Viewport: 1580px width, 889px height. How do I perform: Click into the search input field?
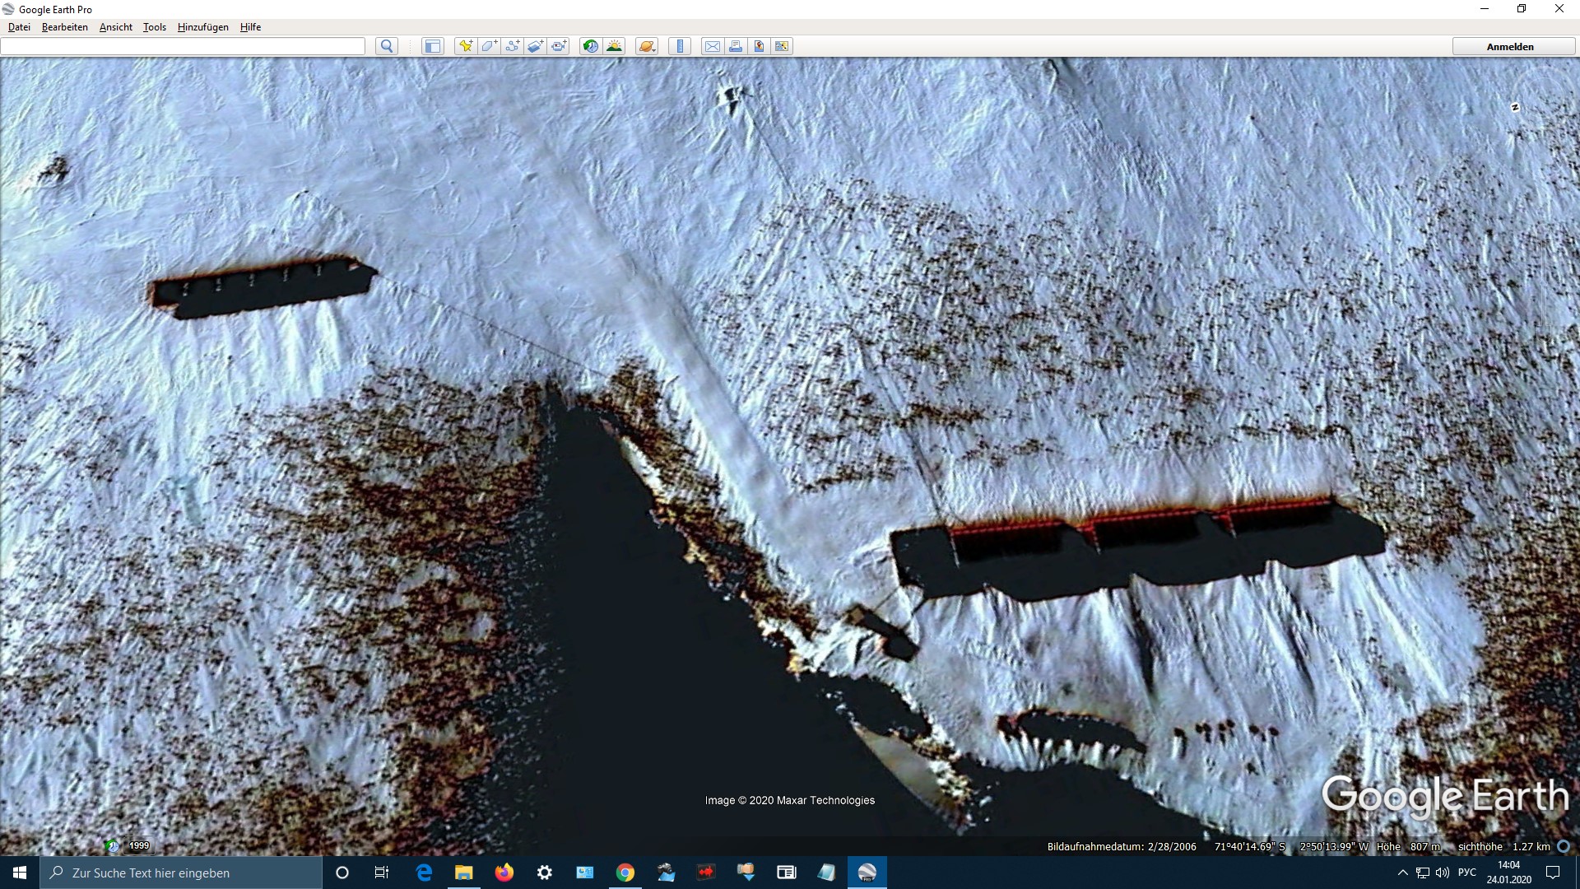[183, 46]
